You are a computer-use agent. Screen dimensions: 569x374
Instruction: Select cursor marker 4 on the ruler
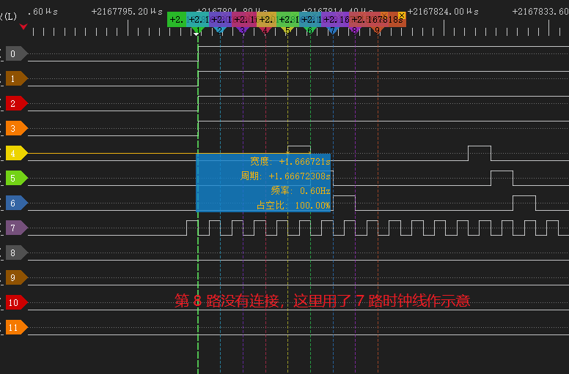[265, 31]
